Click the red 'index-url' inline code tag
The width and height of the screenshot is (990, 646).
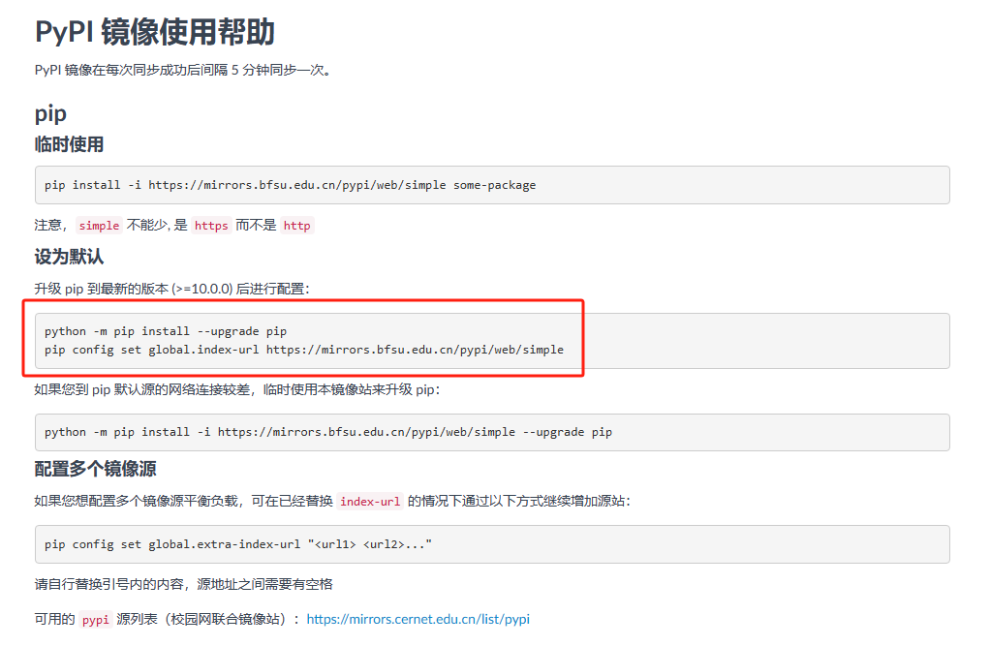[370, 502]
